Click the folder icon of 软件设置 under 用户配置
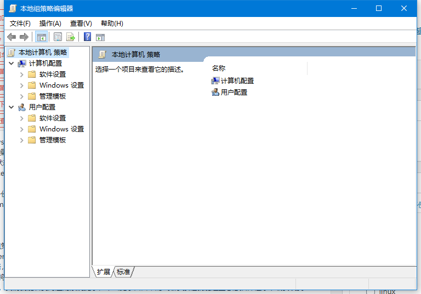Screen dimensions: 421x294 (32, 118)
